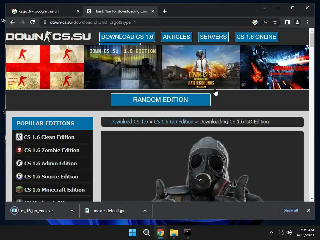Screen dimensions: 320x240
Task: Show hidden system tray icons
Action: [x=272, y=232]
